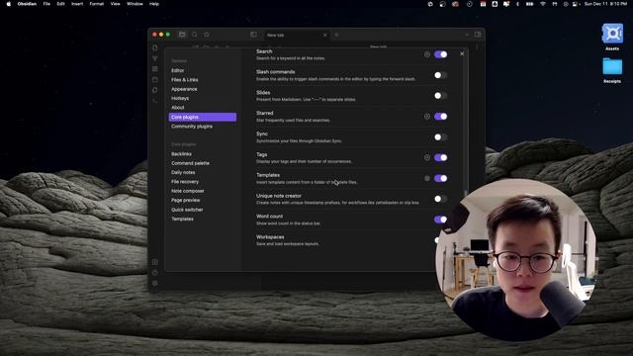Toggle the left sidebar collapse icon
The image size is (633, 356).
click(x=253, y=35)
